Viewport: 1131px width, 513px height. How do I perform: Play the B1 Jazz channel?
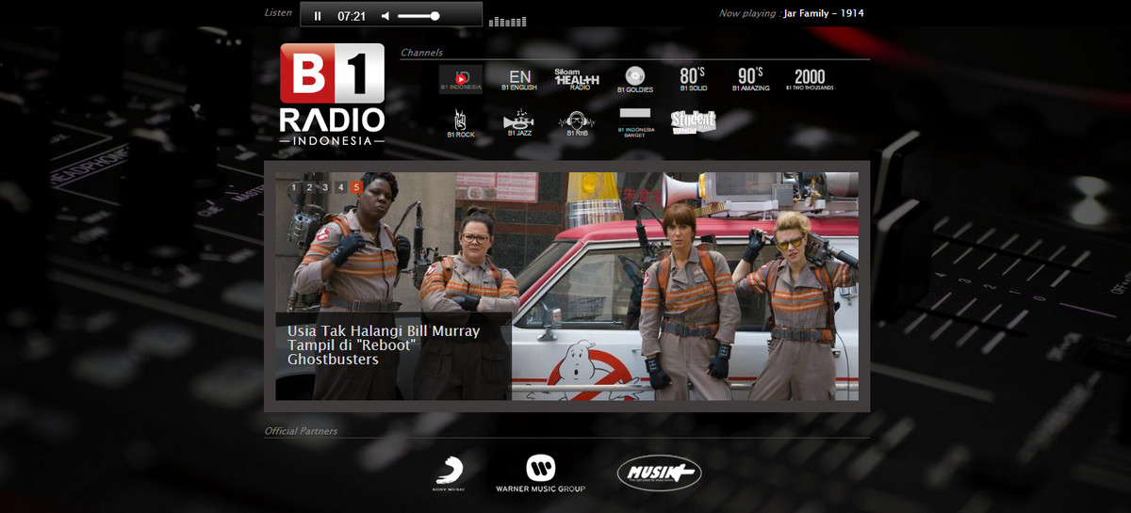(519, 123)
